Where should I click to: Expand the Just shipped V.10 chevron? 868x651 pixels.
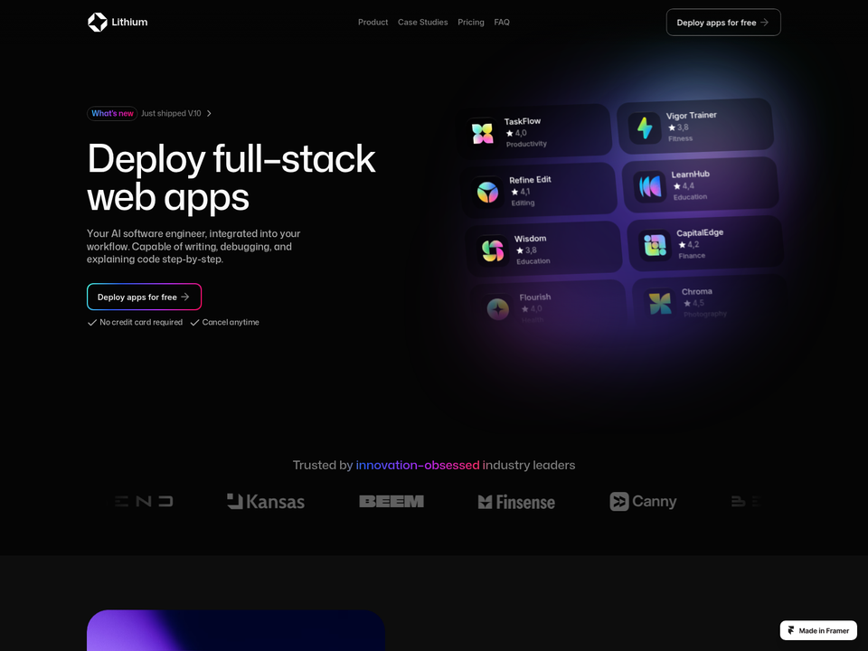tap(209, 114)
